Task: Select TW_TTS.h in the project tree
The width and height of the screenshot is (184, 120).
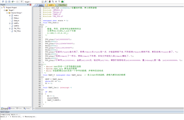Action: pos(17,31)
